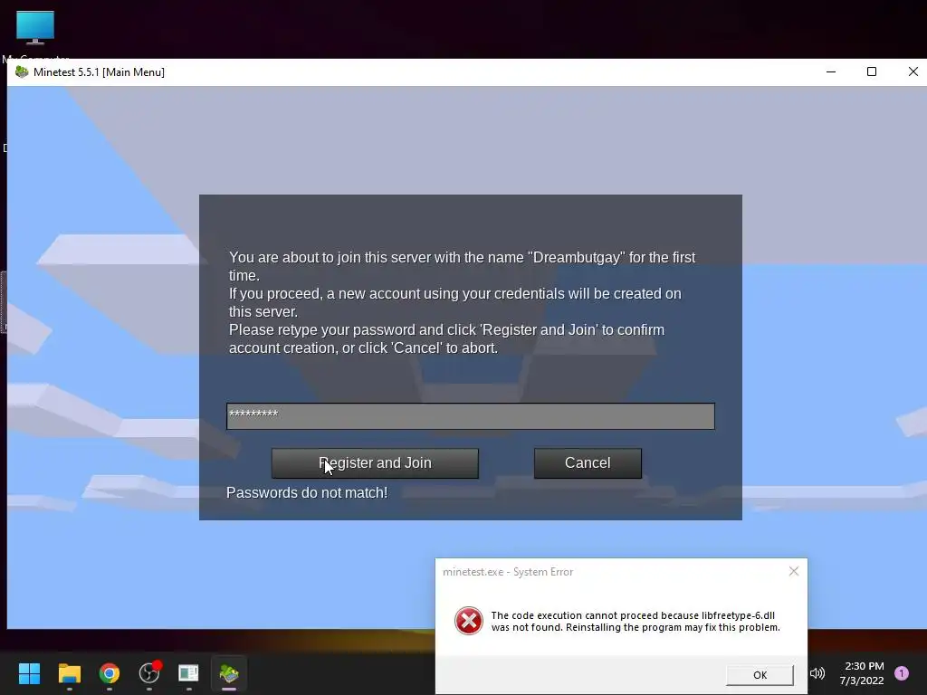Launch Google Chrome from the taskbar
This screenshot has width=927, height=695.
(110, 673)
